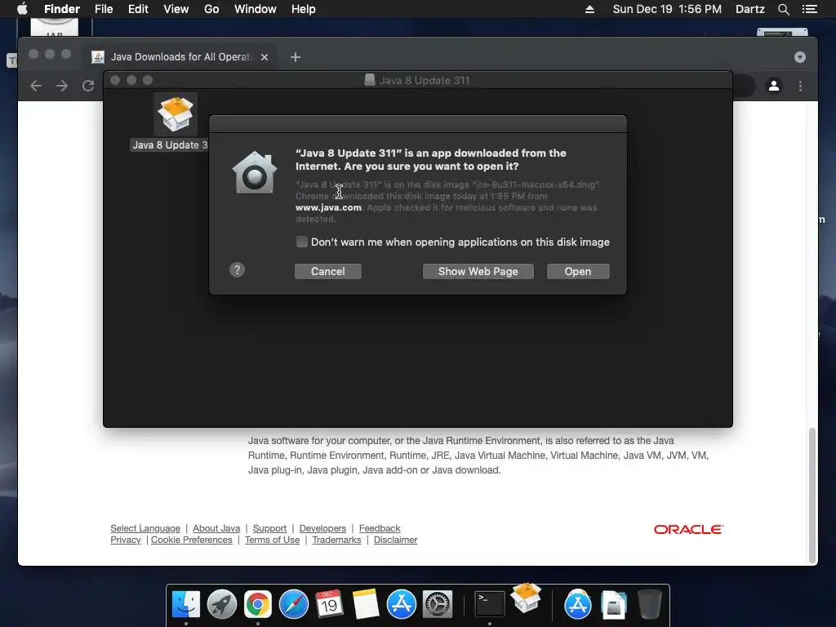
Task: Select the Java Downloads Chrome tab
Action: point(181,57)
